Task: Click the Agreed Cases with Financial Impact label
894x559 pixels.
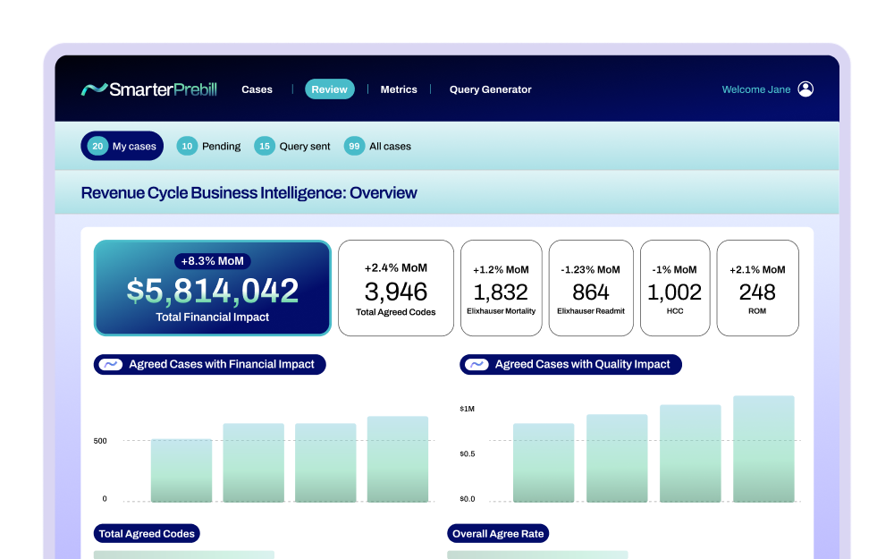Action: click(210, 365)
